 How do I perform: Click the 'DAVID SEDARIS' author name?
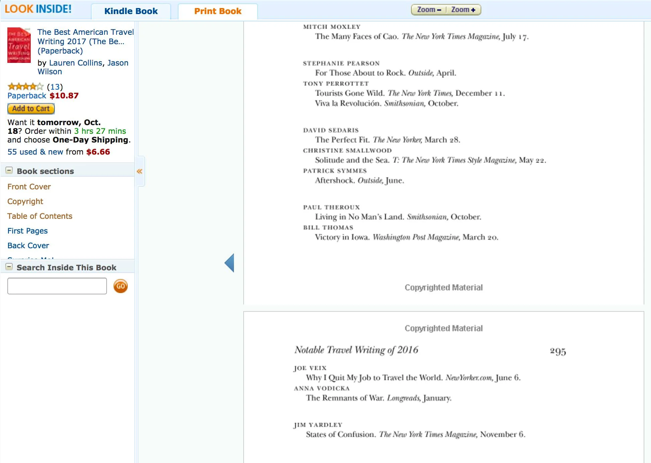(331, 130)
